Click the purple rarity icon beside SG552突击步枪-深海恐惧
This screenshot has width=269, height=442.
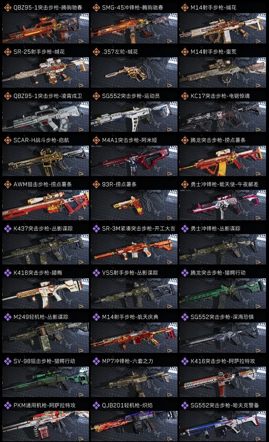(185, 317)
